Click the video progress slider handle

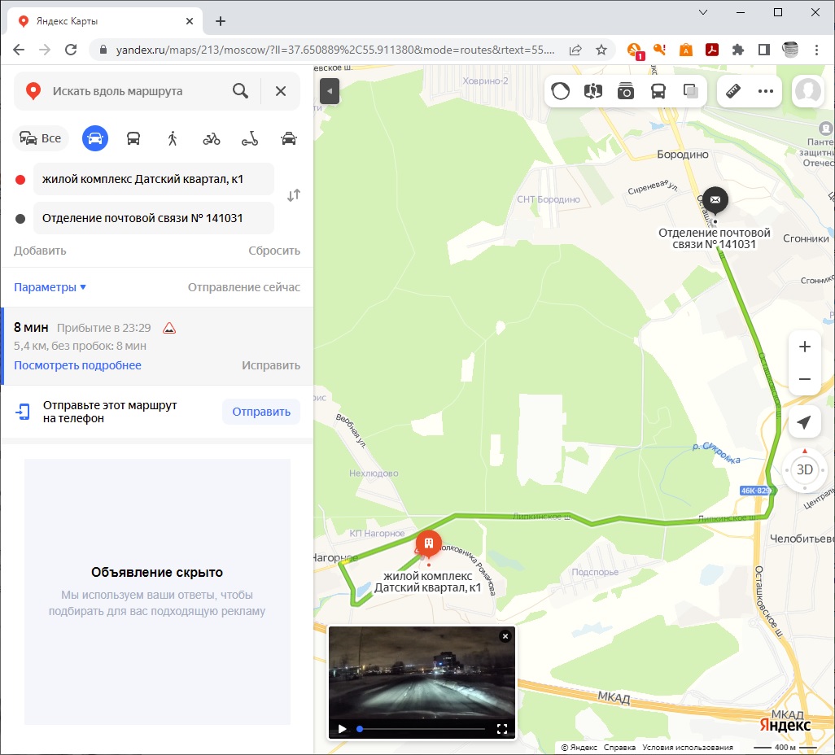click(x=360, y=729)
